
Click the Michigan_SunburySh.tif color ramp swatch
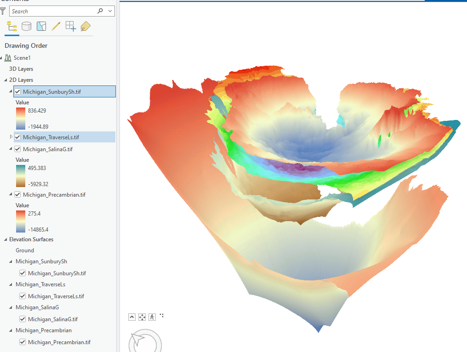[21, 119]
